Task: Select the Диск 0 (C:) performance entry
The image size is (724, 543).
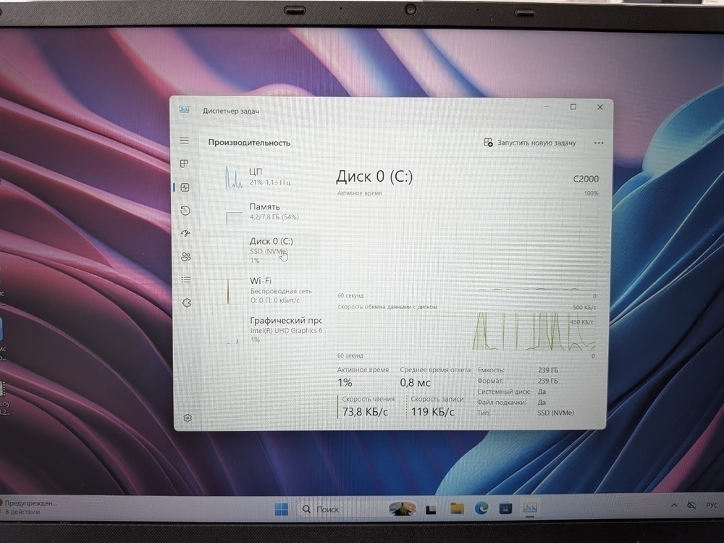Action: point(266,250)
